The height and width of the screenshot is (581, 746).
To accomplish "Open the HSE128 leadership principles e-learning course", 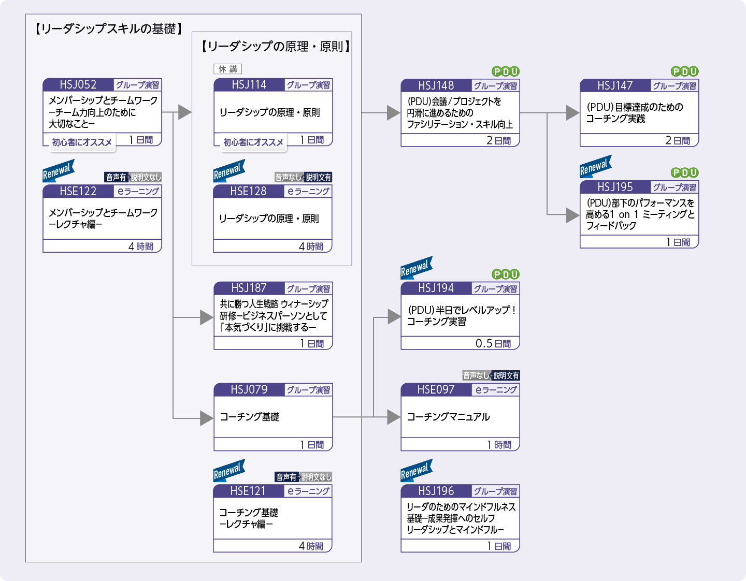I will (273, 219).
